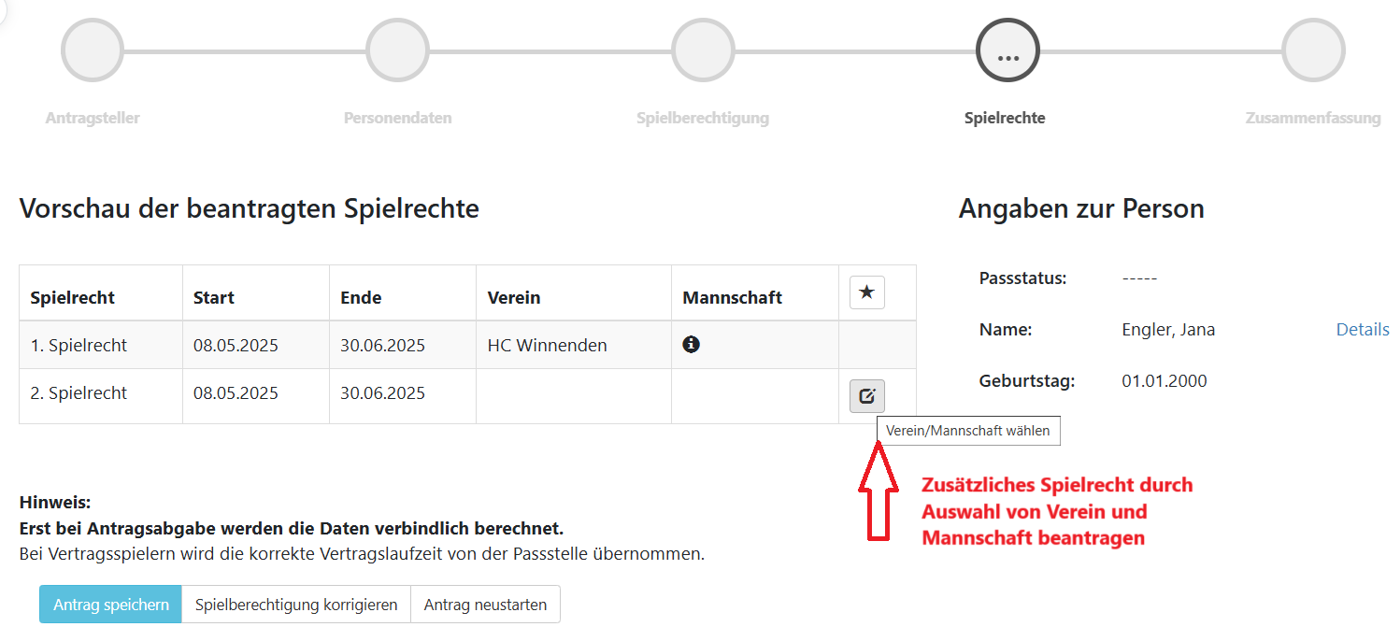1400x641 pixels.
Task: Click the HC Winnenden cell in the Verein column
Action: tap(547, 345)
